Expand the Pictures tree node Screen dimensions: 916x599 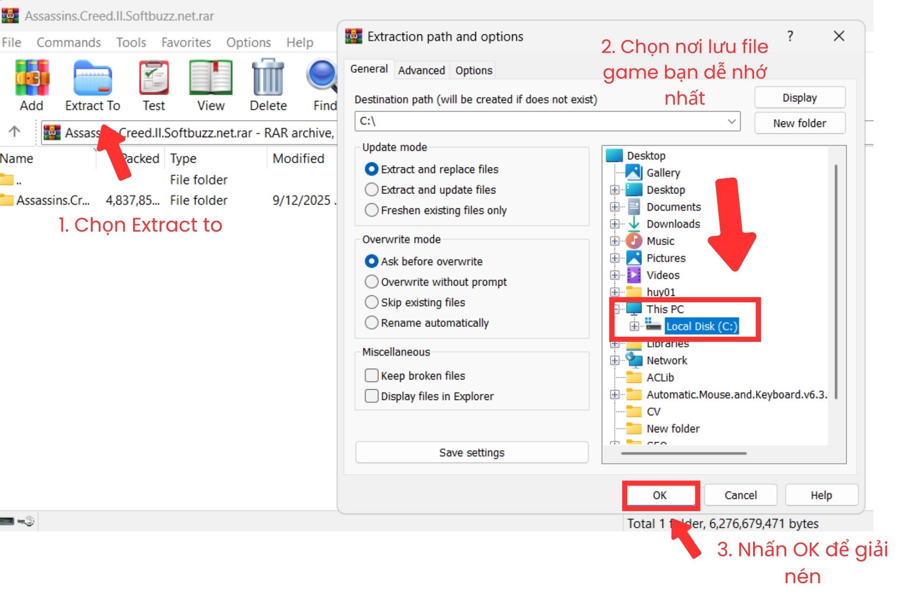pyautogui.click(x=614, y=258)
